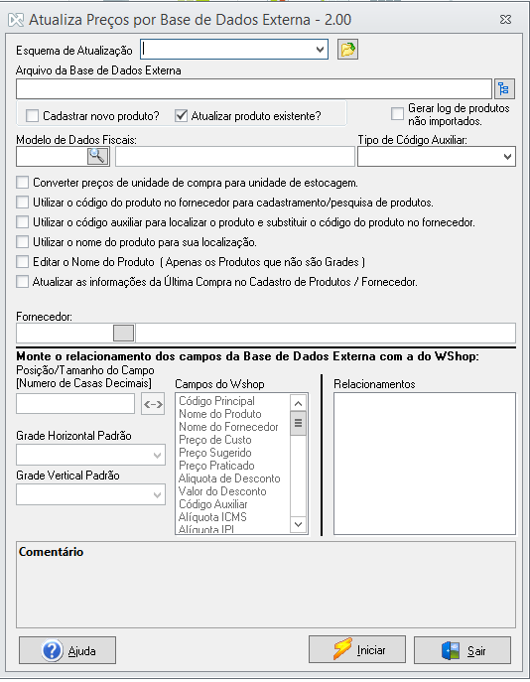Click the Fornecedor name field

coord(326,334)
